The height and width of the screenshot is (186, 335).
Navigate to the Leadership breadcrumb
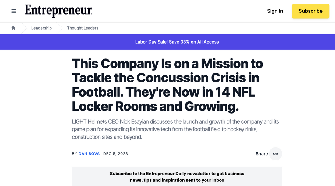point(41,28)
